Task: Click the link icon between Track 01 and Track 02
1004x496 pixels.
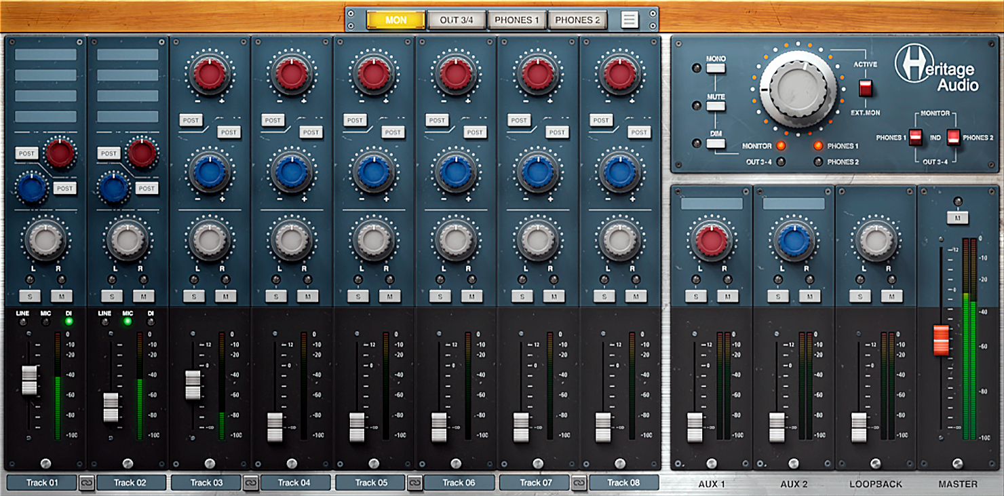Action: click(86, 482)
